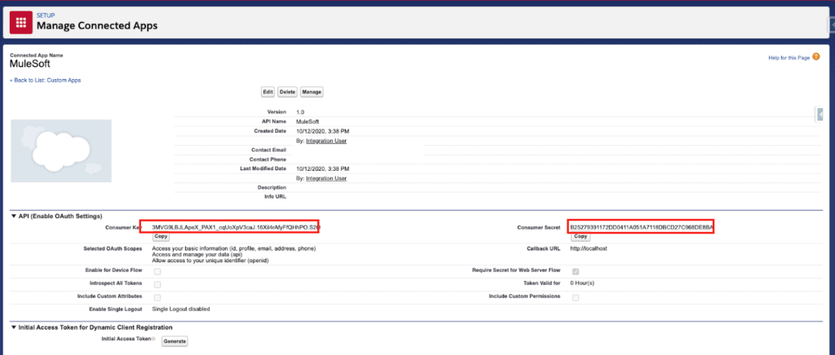835x355 pixels.
Task: Toggle Require Secret for Web Server Flow checkbox
Action: 576,272
